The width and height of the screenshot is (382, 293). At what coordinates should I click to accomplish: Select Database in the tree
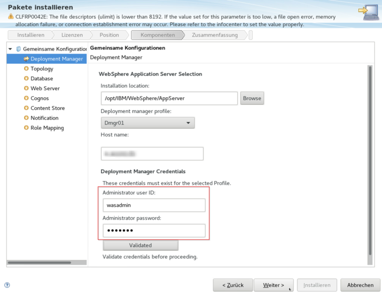(42, 78)
